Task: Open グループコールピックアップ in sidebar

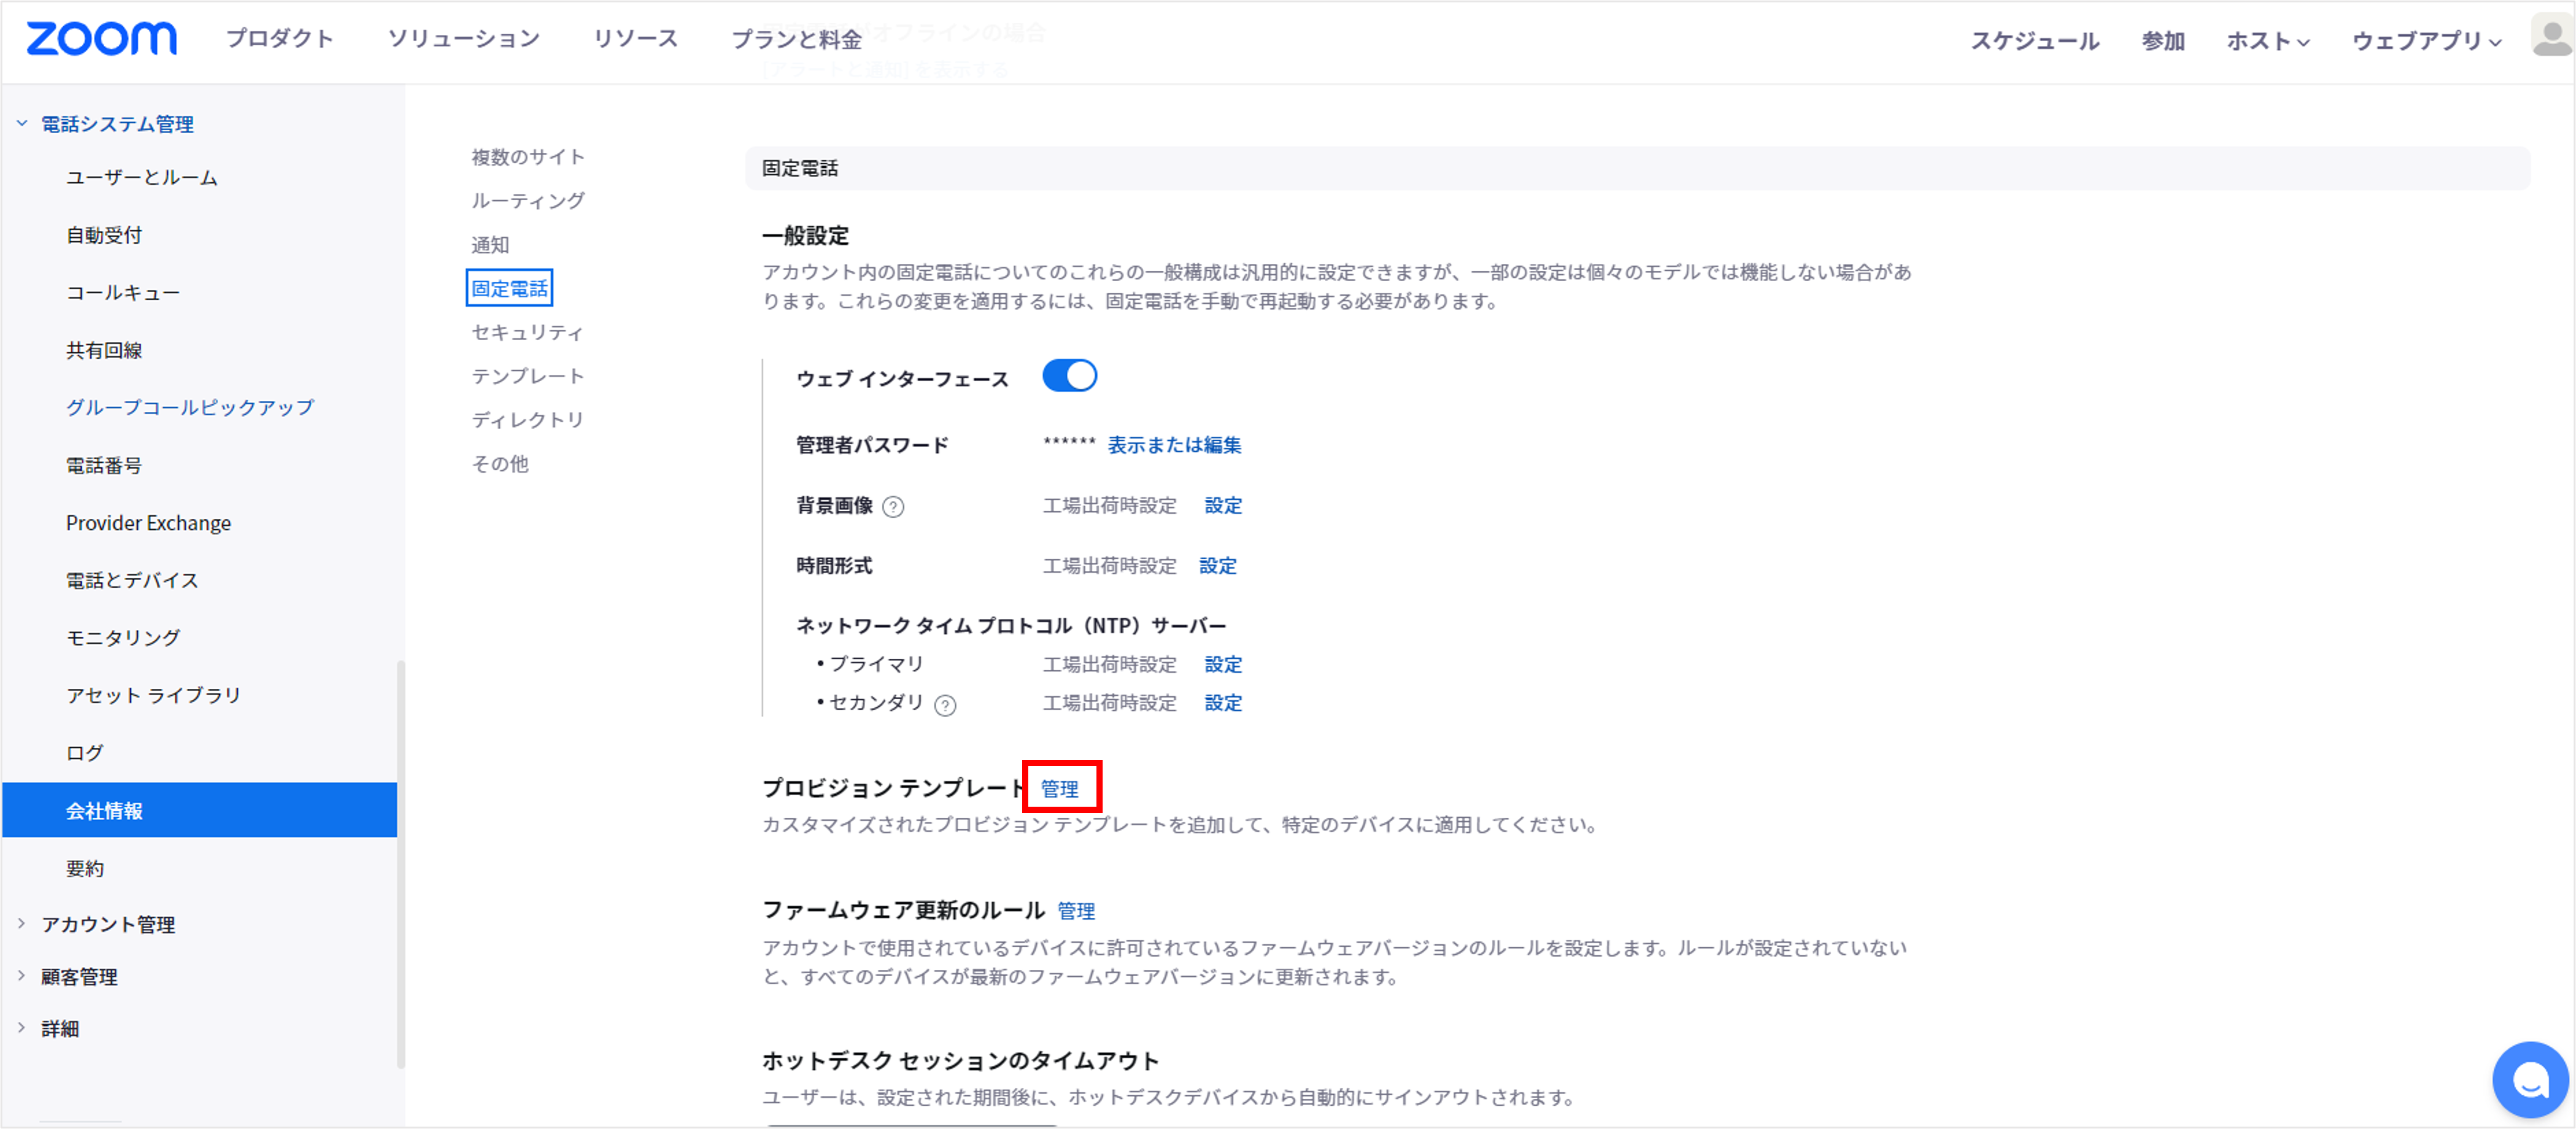Action: tap(190, 407)
